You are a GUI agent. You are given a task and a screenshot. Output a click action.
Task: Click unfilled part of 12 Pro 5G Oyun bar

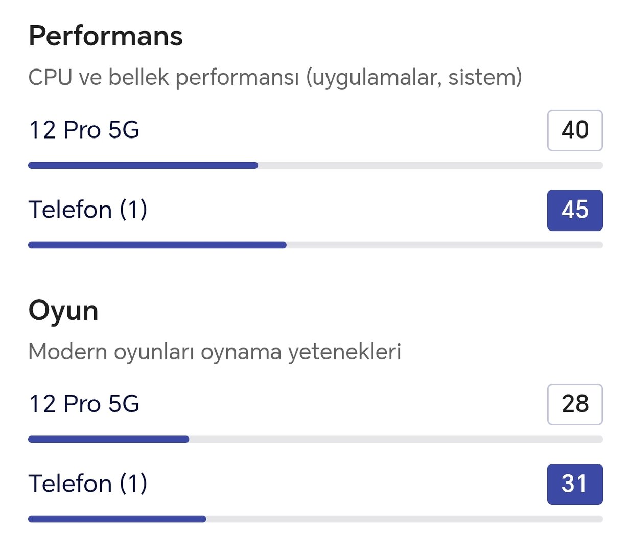(x=396, y=439)
